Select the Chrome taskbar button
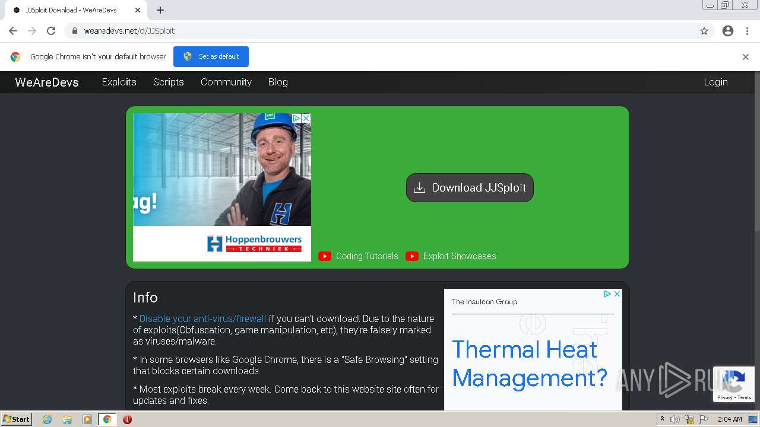 [x=107, y=419]
